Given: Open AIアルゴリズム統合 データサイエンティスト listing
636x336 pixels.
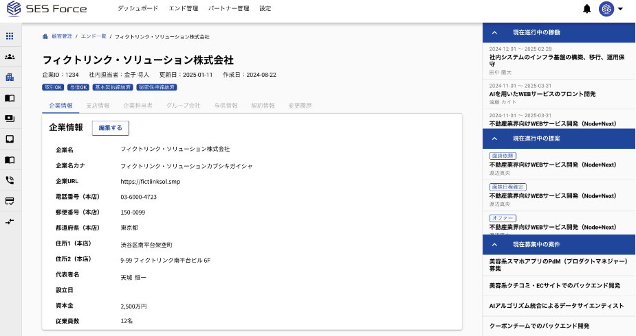Looking at the screenshot, I should pyautogui.click(x=558, y=306).
